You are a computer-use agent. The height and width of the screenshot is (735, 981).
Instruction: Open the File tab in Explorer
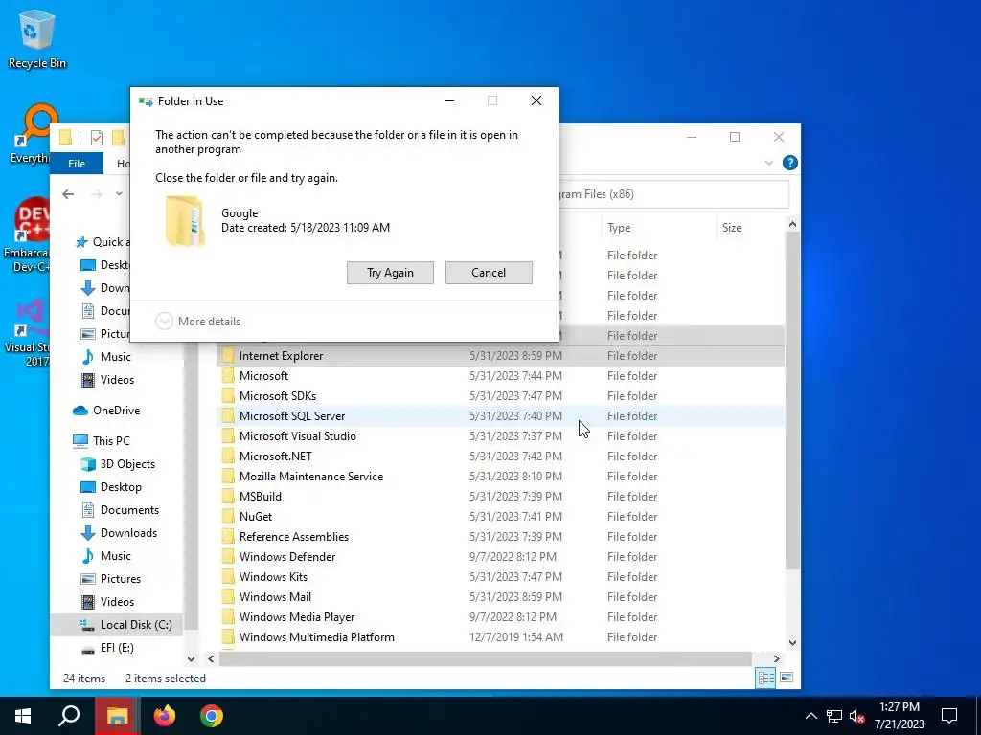tap(77, 163)
